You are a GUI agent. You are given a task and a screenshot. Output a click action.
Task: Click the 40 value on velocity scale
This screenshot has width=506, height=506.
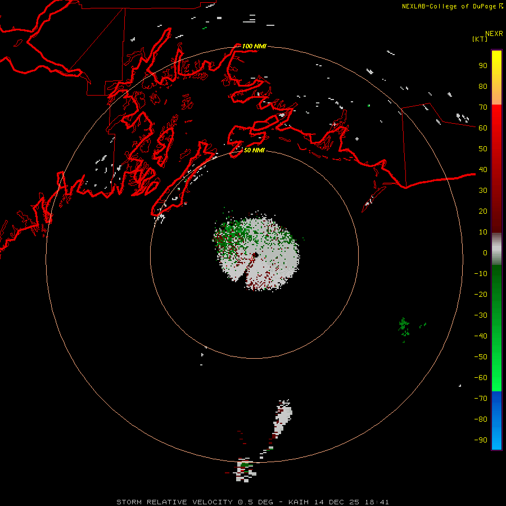(483, 169)
